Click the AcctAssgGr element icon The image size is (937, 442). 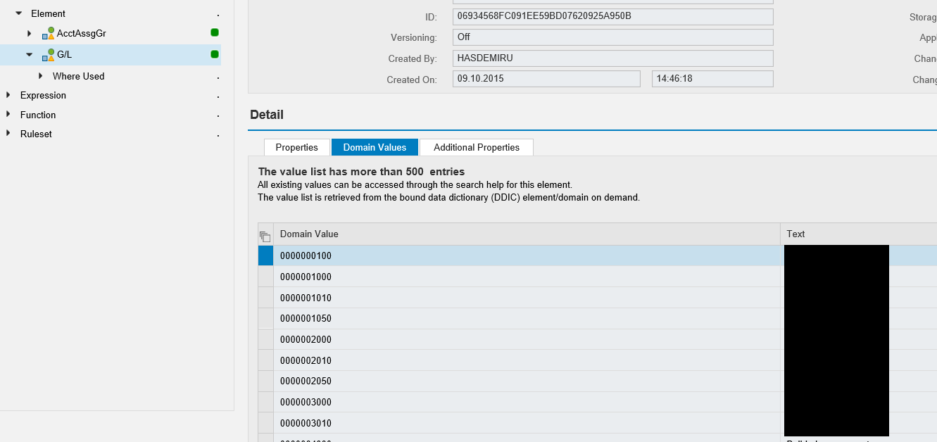[48, 33]
